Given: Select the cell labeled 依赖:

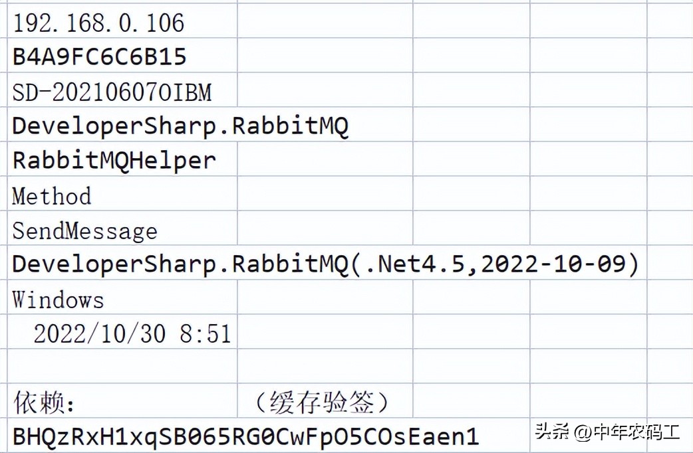Looking at the screenshot, I should coord(45,402).
